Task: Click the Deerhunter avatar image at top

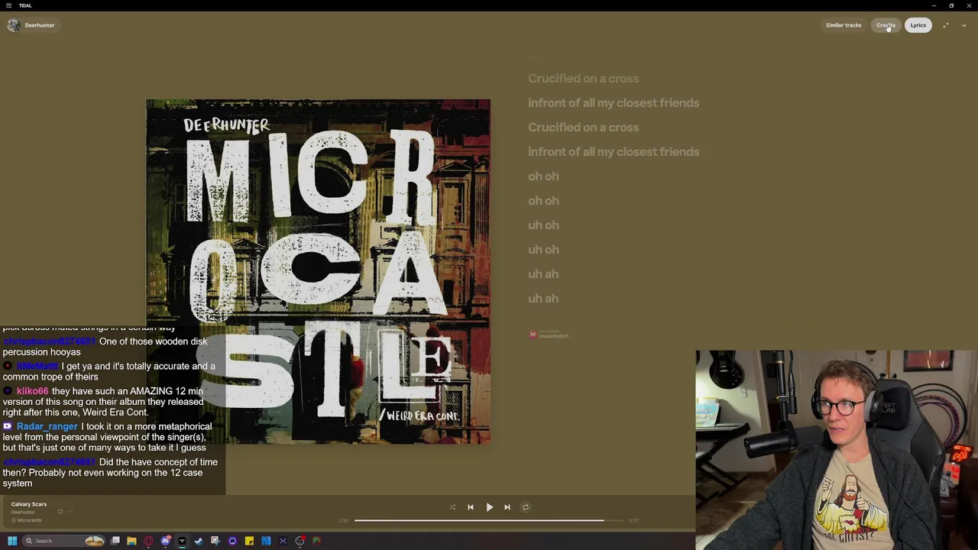Action: pos(13,25)
